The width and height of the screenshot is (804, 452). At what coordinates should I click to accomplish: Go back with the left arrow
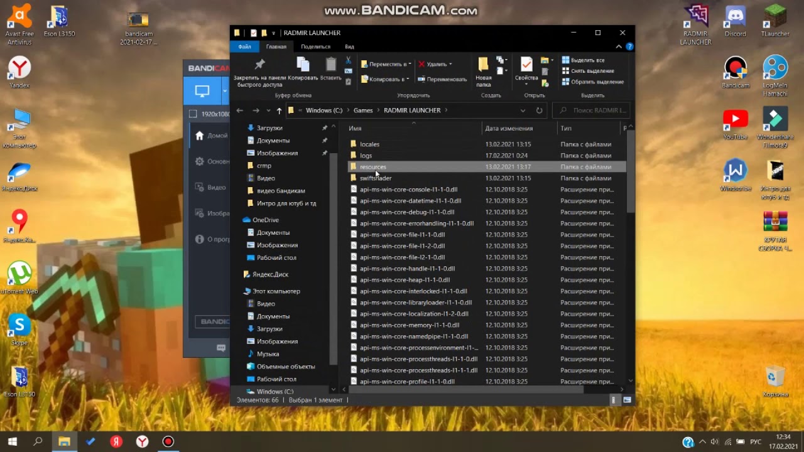click(x=239, y=110)
